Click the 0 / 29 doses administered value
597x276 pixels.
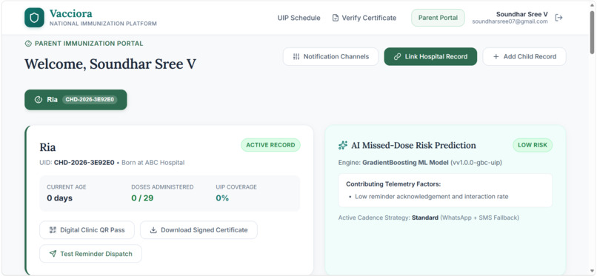click(142, 198)
